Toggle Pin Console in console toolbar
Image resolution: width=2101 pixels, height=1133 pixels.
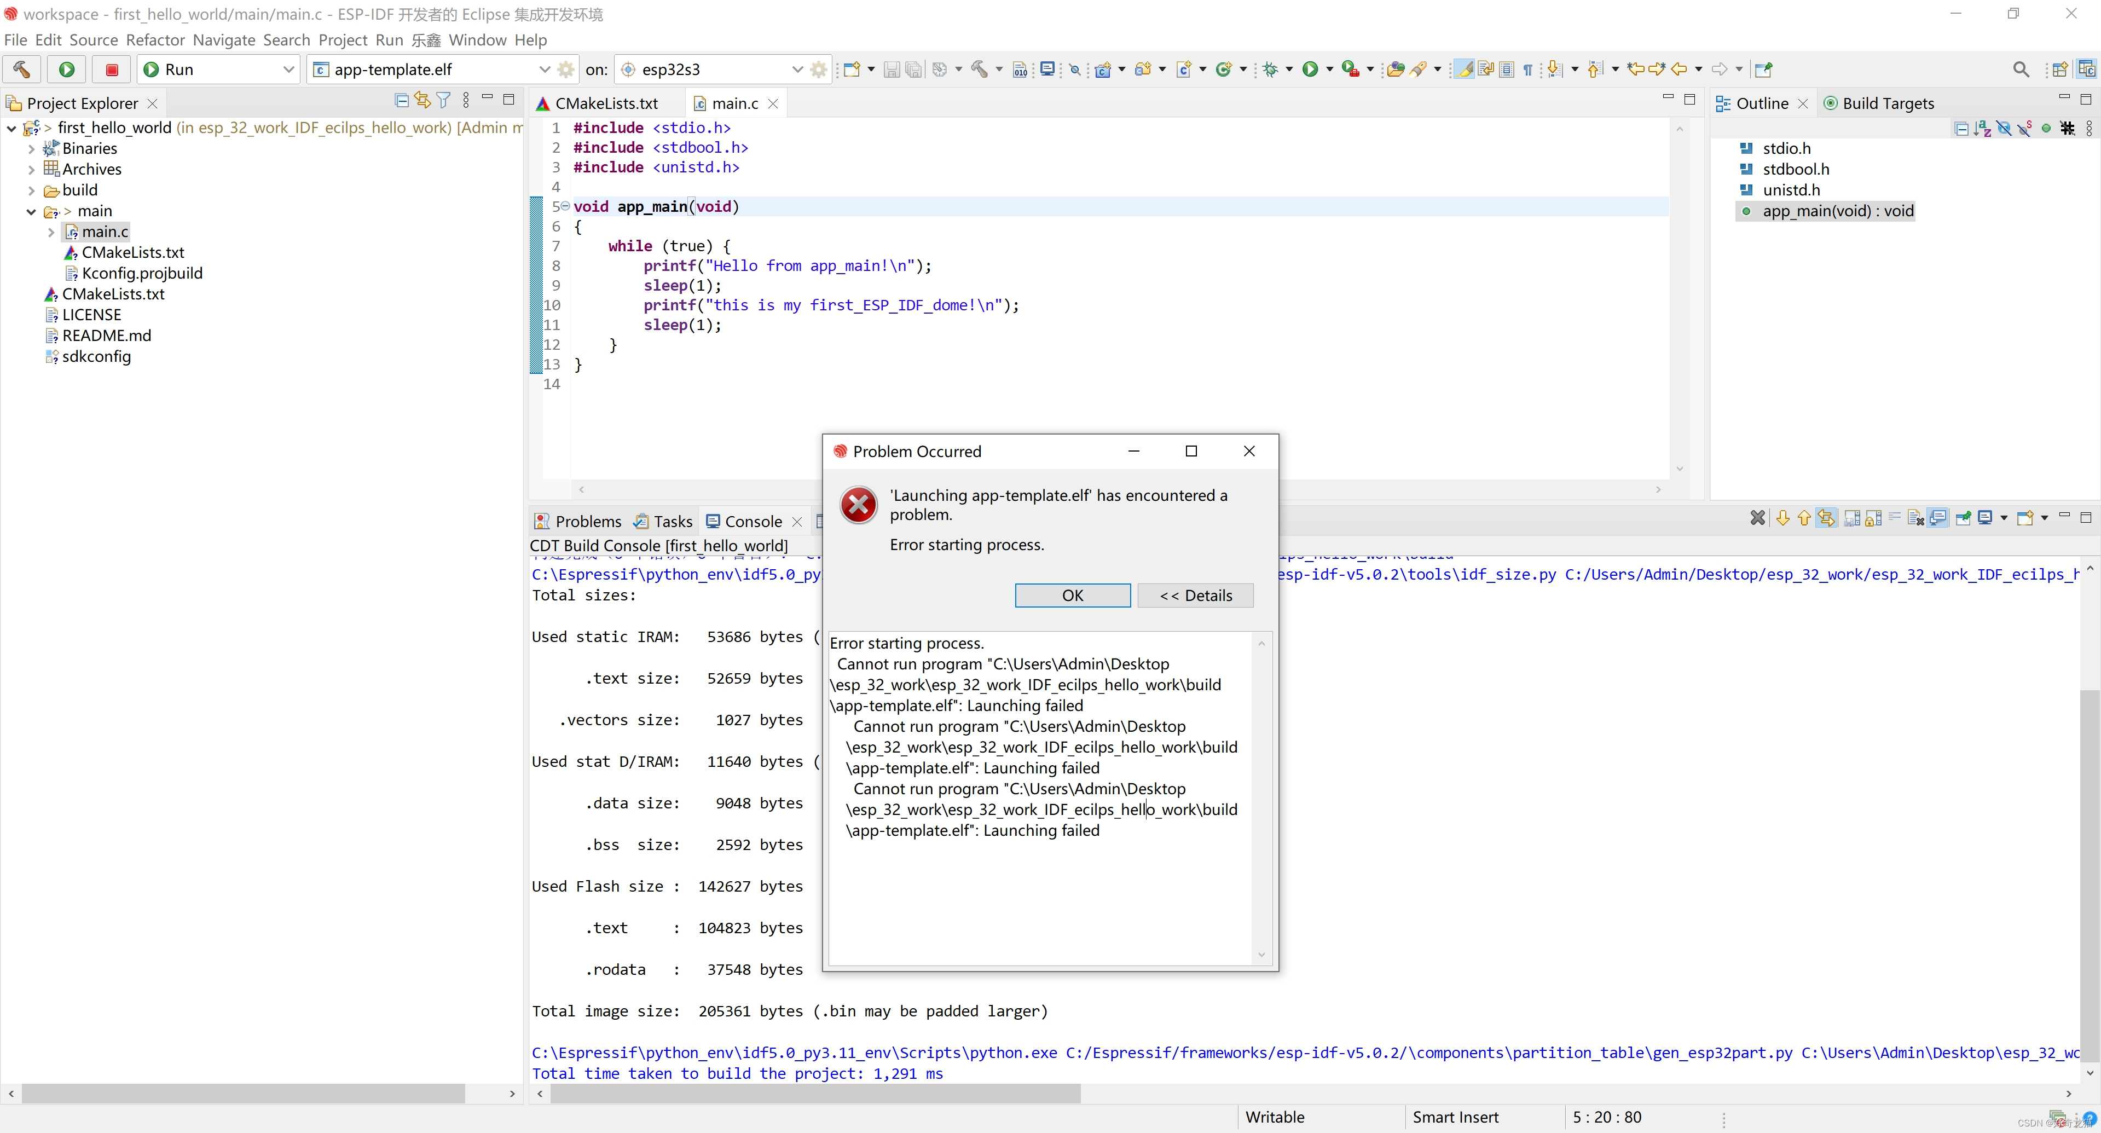pyautogui.click(x=1963, y=518)
